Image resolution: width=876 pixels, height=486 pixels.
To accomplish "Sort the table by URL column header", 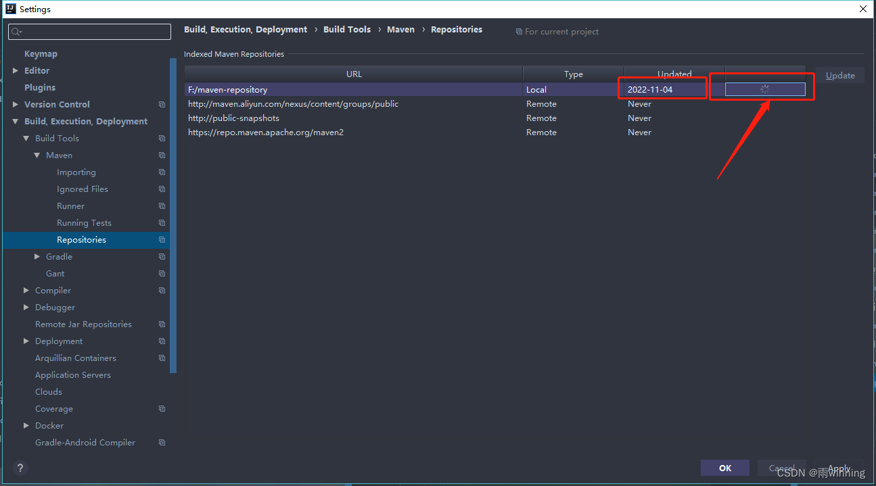I will pyautogui.click(x=354, y=74).
